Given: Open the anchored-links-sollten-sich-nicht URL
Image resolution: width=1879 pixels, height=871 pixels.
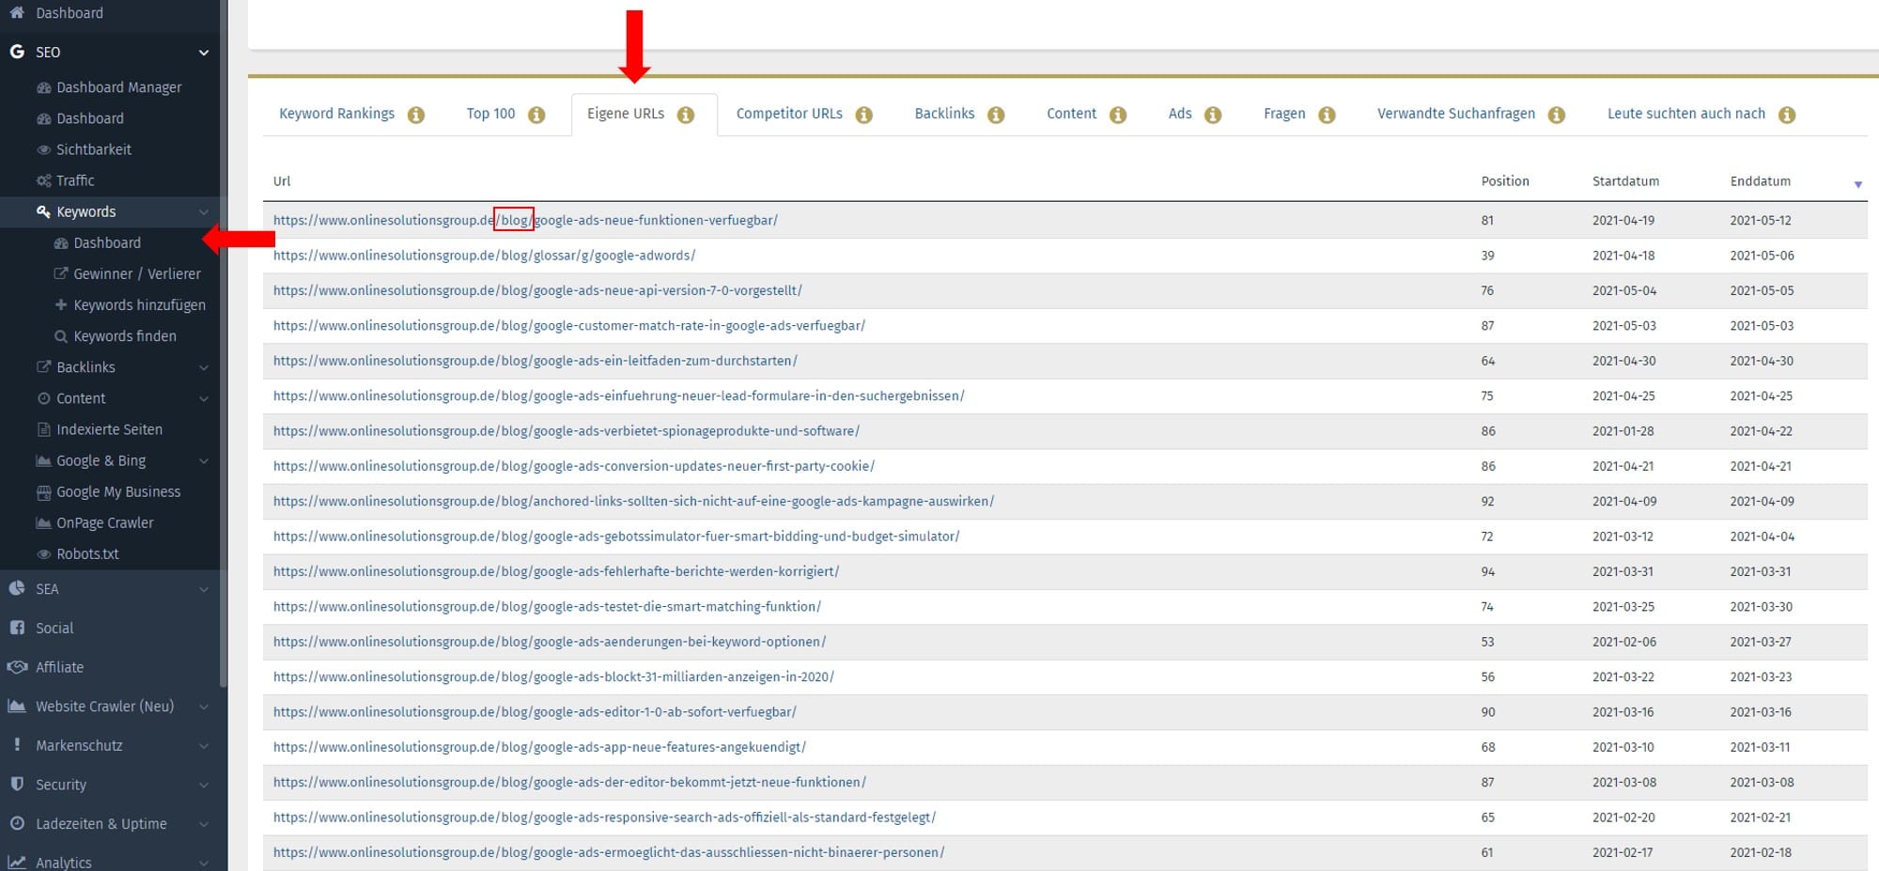Looking at the screenshot, I should click(x=633, y=501).
